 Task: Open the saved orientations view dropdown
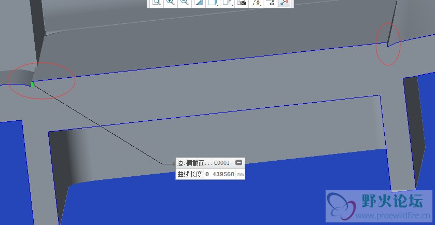[x=228, y=3]
